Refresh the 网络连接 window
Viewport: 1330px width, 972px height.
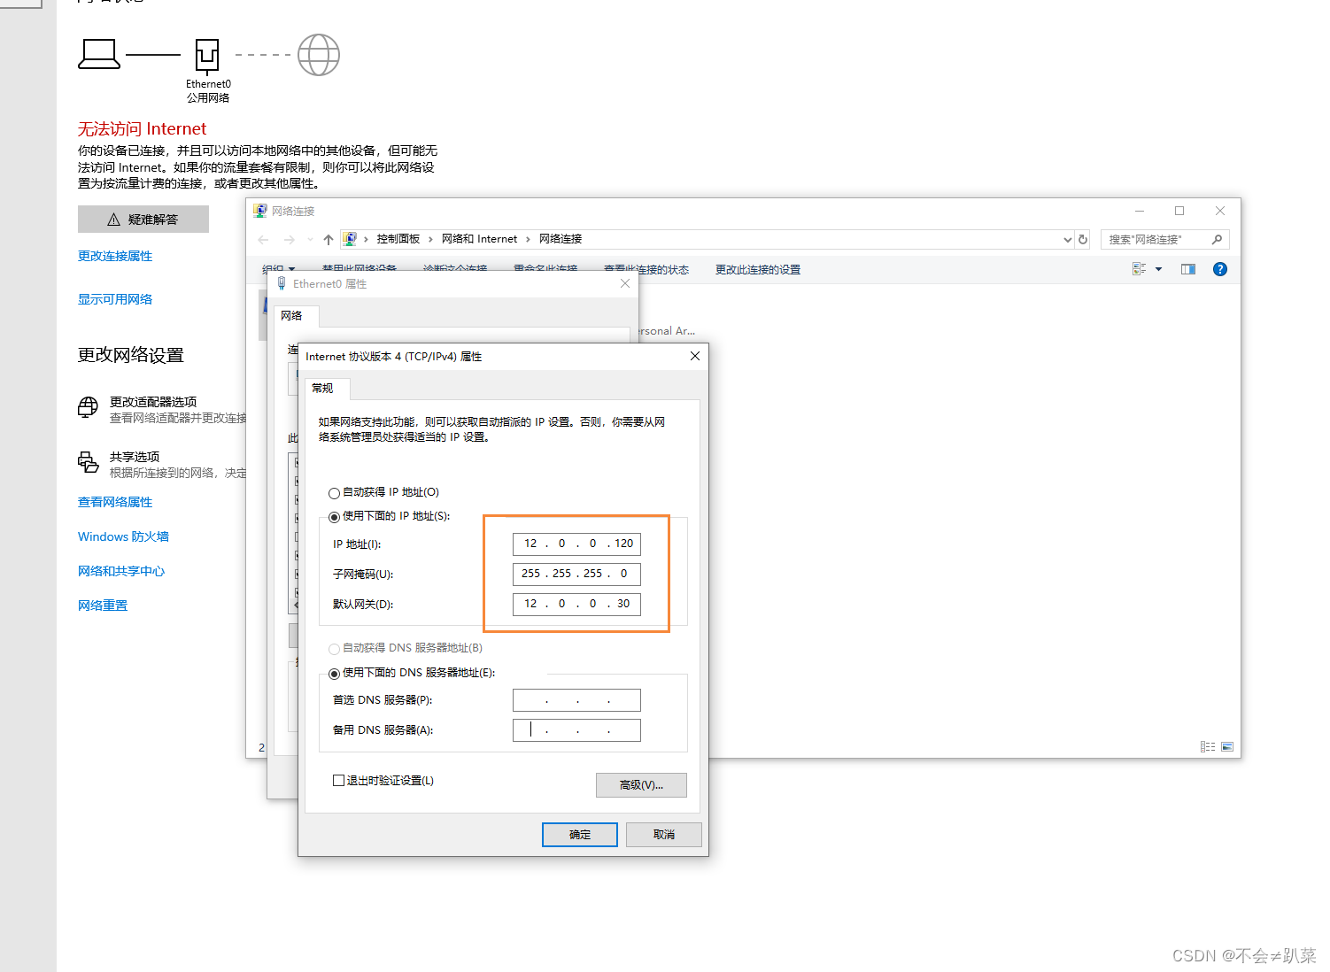[x=1082, y=239]
